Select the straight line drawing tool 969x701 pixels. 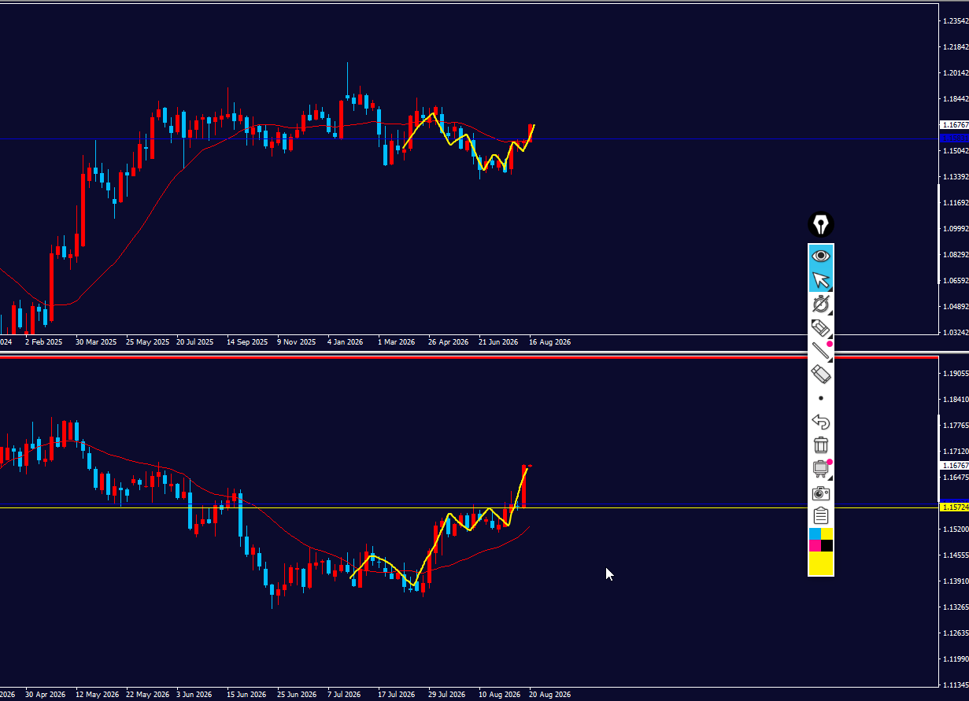(x=821, y=351)
